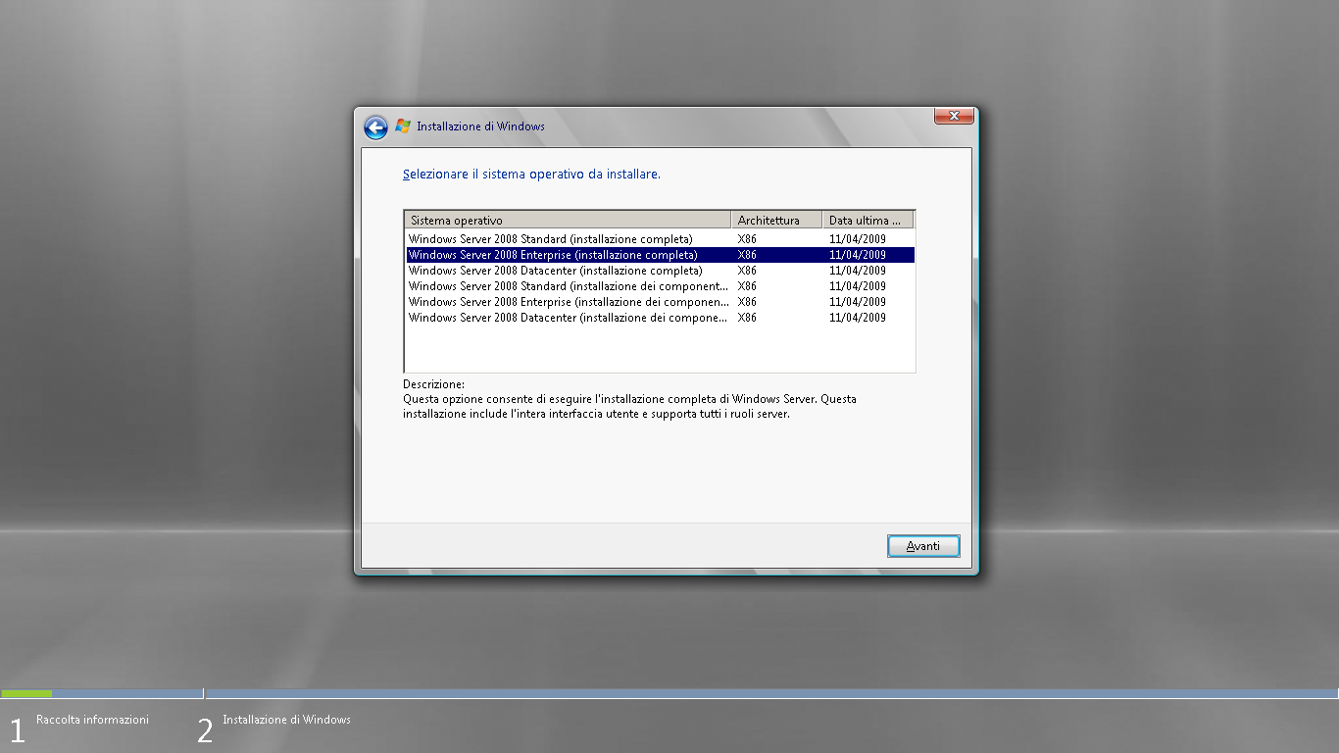Viewport: 1339px width, 753px height.
Task: Select Windows Server 2008 Enterprise (installazione completa)
Action: (660, 255)
